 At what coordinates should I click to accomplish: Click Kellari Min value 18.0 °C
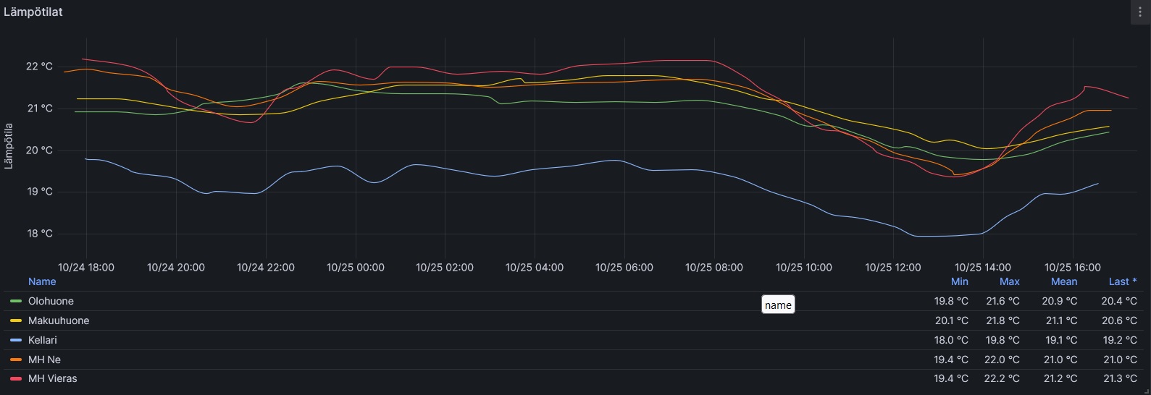click(x=951, y=340)
